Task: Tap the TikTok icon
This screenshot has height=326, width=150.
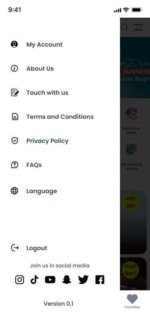Action: click(x=34, y=280)
